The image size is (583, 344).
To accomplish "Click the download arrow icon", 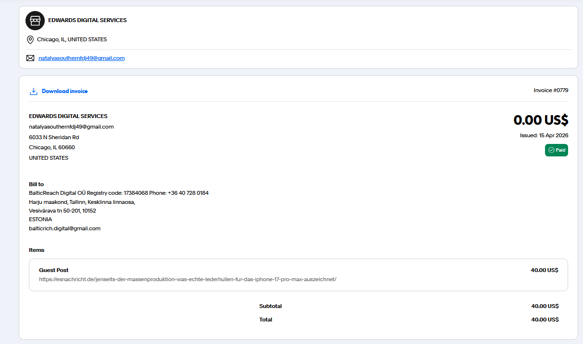I will click(x=34, y=91).
